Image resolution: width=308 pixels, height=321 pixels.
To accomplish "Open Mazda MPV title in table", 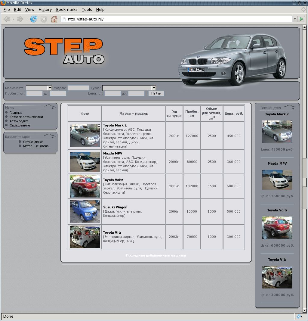I will click(x=113, y=153).
